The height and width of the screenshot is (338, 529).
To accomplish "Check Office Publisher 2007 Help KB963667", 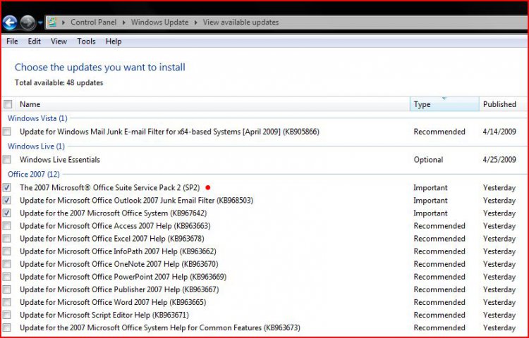I will pos(7,289).
